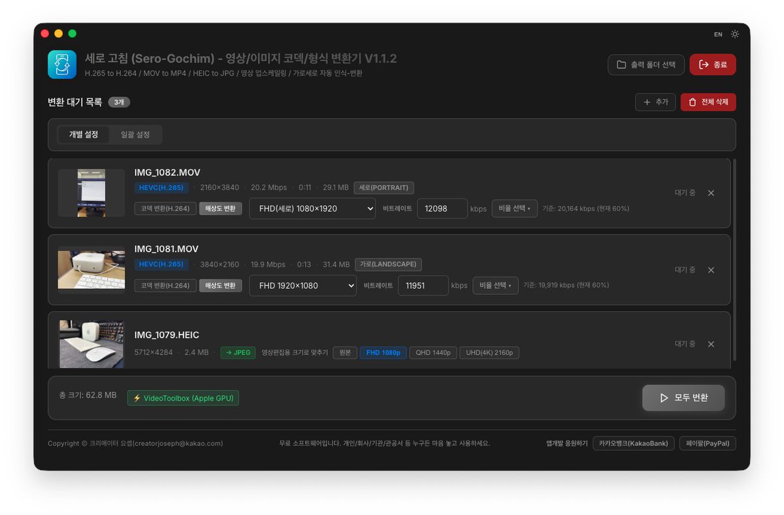
Task: Click the 5712×4284 resolution text
Action: 154,352
